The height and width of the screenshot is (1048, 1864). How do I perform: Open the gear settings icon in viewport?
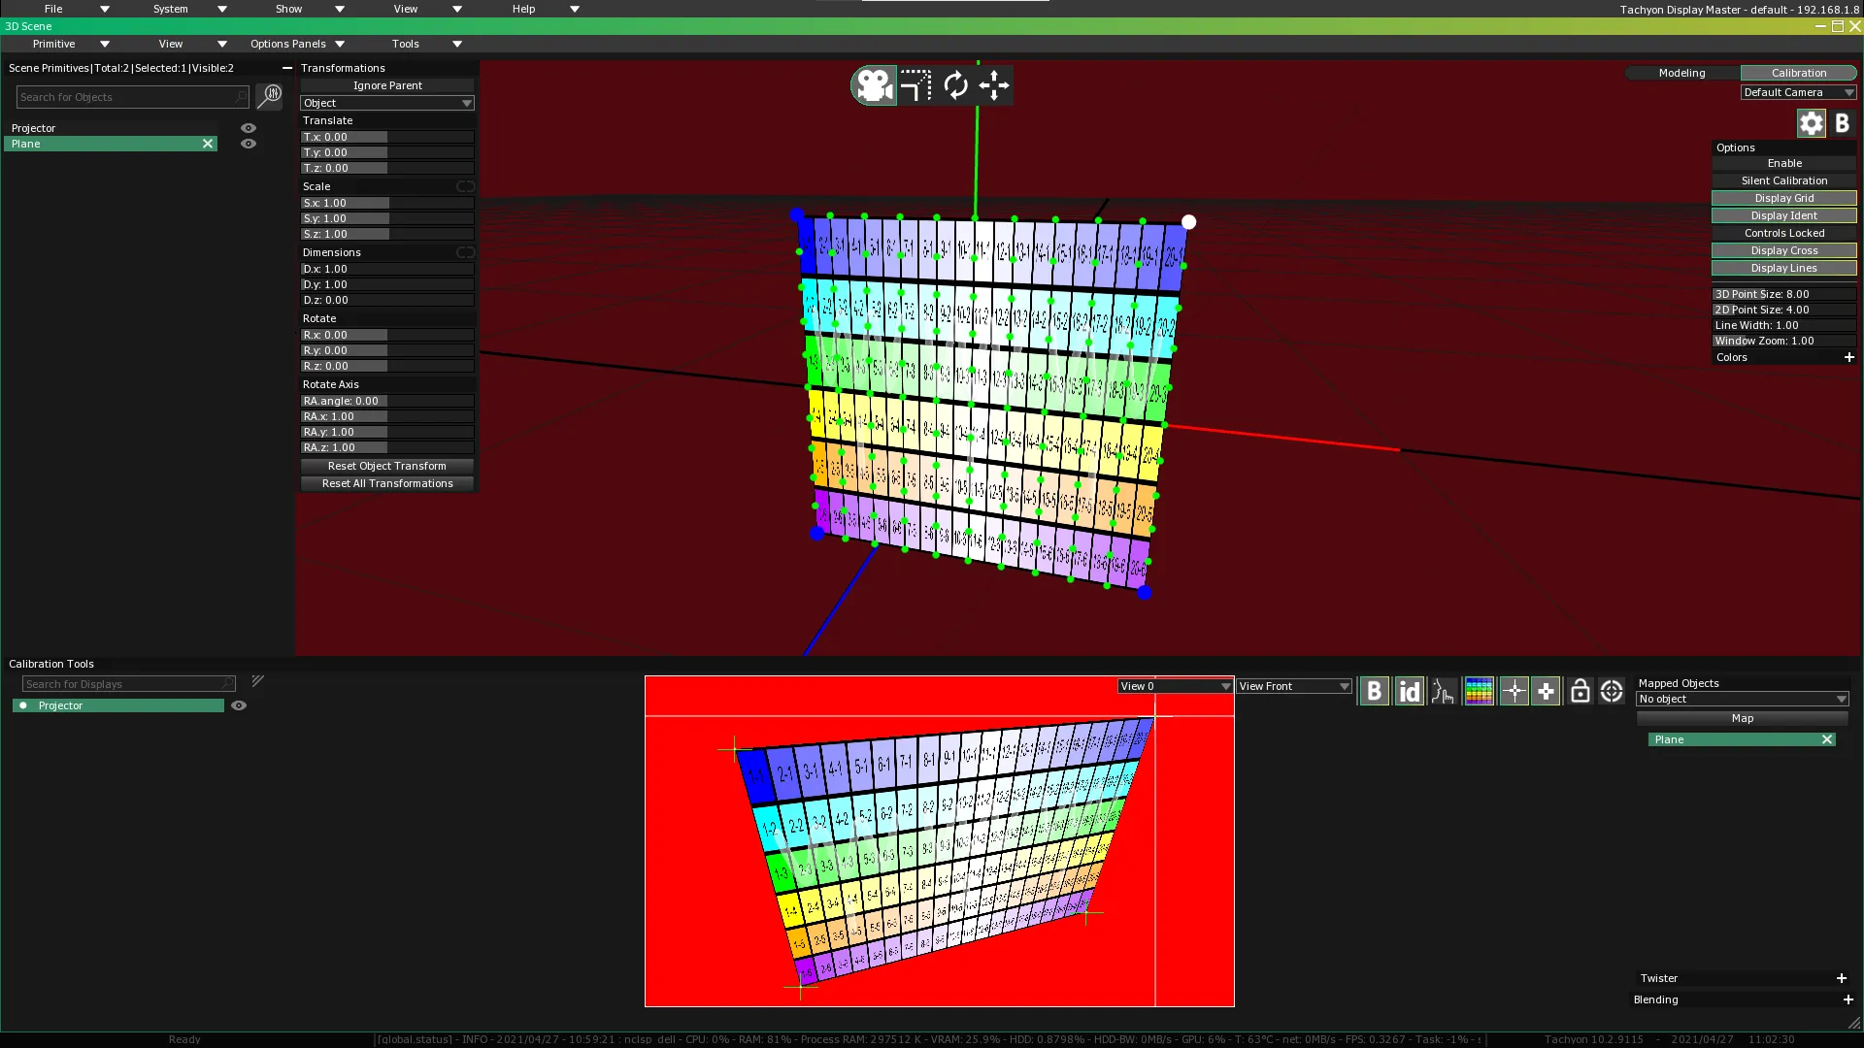tap(1811, 123)
